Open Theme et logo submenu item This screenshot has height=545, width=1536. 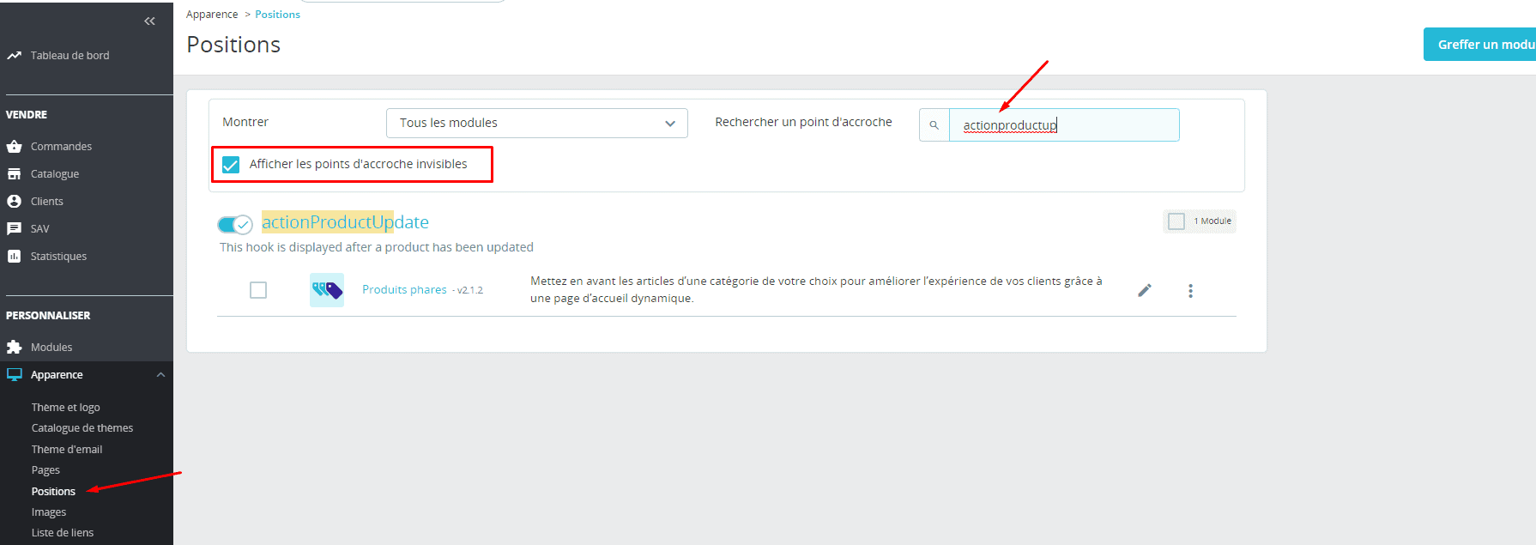66,408
